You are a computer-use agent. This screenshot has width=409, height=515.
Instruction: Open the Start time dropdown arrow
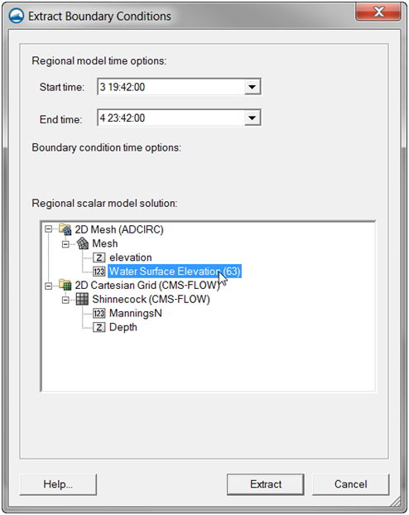(x=253, y=87)
